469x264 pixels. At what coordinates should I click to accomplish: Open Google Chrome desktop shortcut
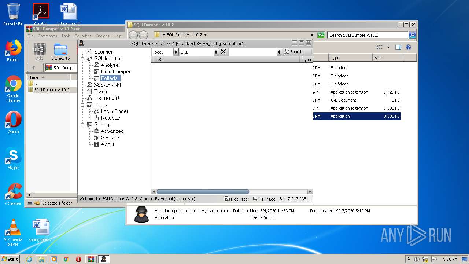[x=13, y=89]
